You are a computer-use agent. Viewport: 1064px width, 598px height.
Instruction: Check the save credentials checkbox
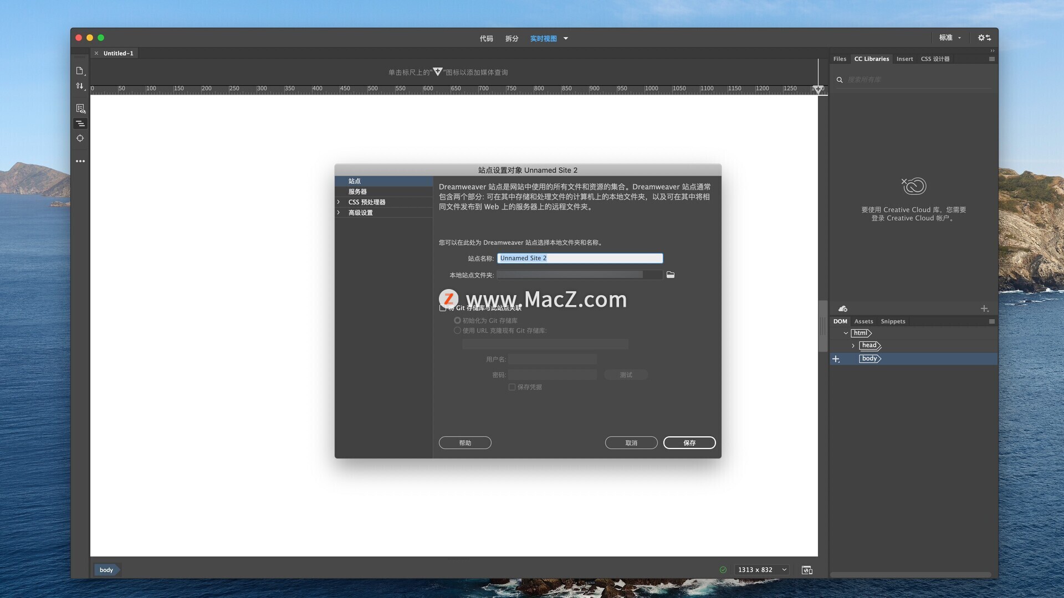click(x=512, y=387)
